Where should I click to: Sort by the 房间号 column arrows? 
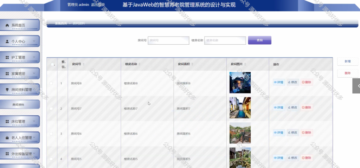[84, 64]
